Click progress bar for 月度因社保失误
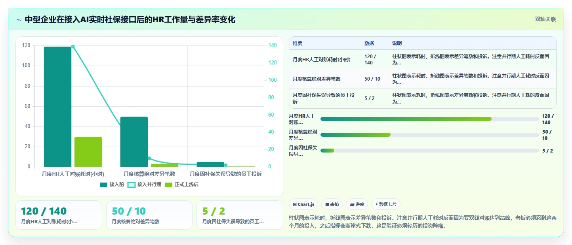Image resolution: width=572 pixels, height=245 pixels. pyautogui.click(x=430, y=151)
